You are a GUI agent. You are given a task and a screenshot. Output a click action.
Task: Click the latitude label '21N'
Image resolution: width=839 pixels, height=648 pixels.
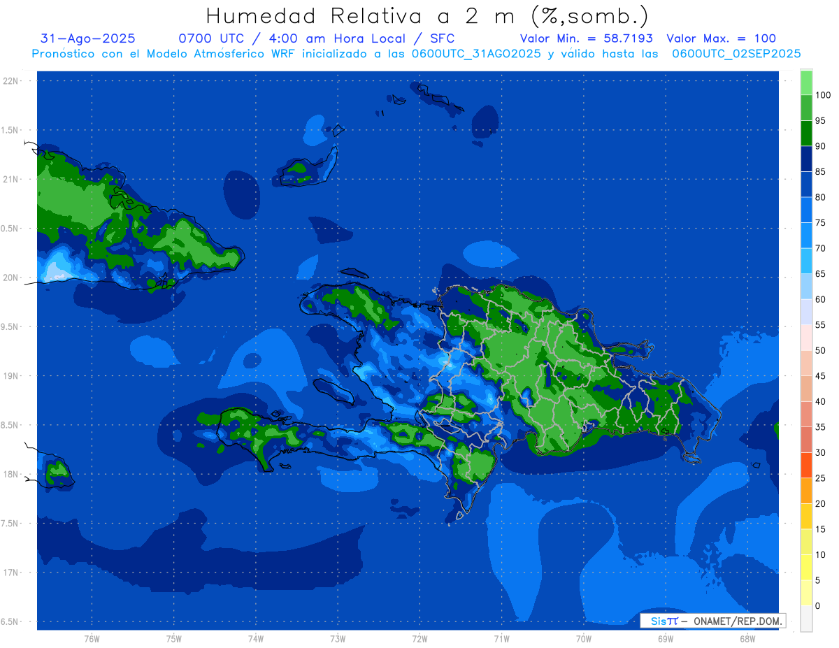10,180
